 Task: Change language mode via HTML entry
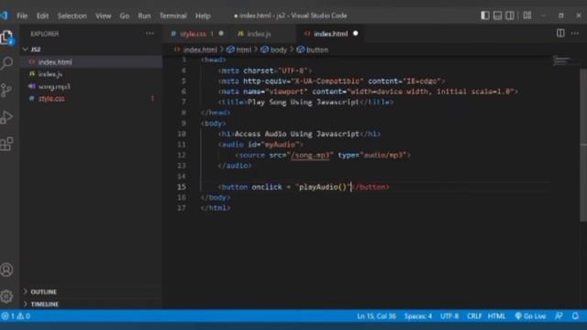(496, 316)
